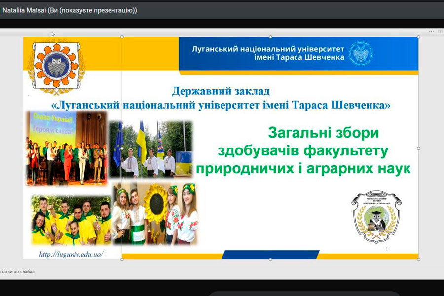The width and height of the screenshot is (444, 296).
Task: Click right-middle selection handle of slide
Action: coord(418,148)
